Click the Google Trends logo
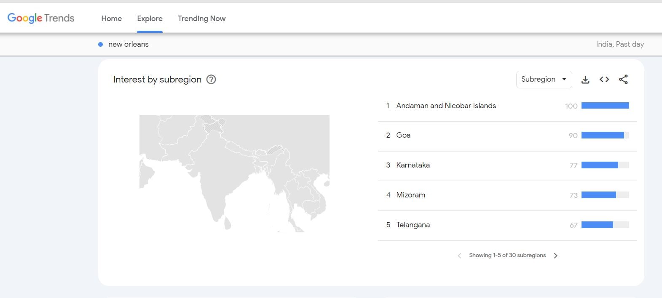The image size is (662, 298). [41, 18]
